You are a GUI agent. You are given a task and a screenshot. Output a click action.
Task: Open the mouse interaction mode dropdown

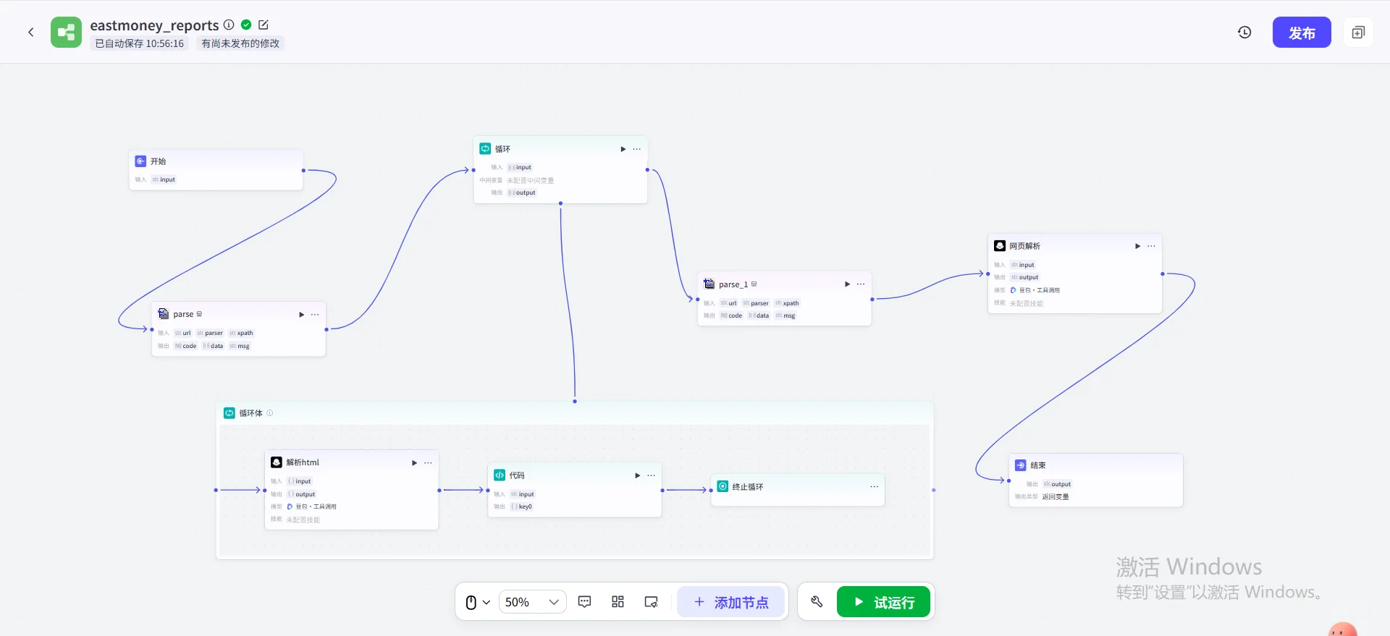(478, 602)
